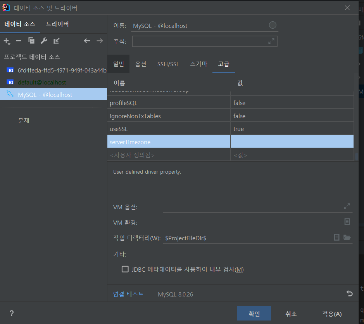Click the 값 column header
Image resolution: width=364 pixels, height=324 pixels.
point(240,83)
